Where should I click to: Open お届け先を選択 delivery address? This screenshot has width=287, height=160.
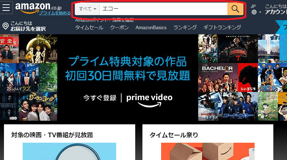point(28,29)
